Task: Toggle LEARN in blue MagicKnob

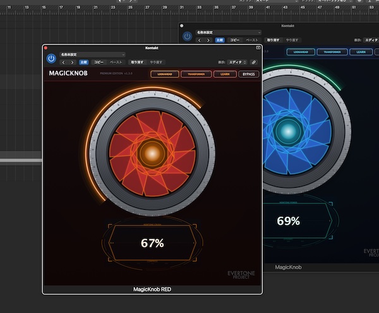Action: 361,52
